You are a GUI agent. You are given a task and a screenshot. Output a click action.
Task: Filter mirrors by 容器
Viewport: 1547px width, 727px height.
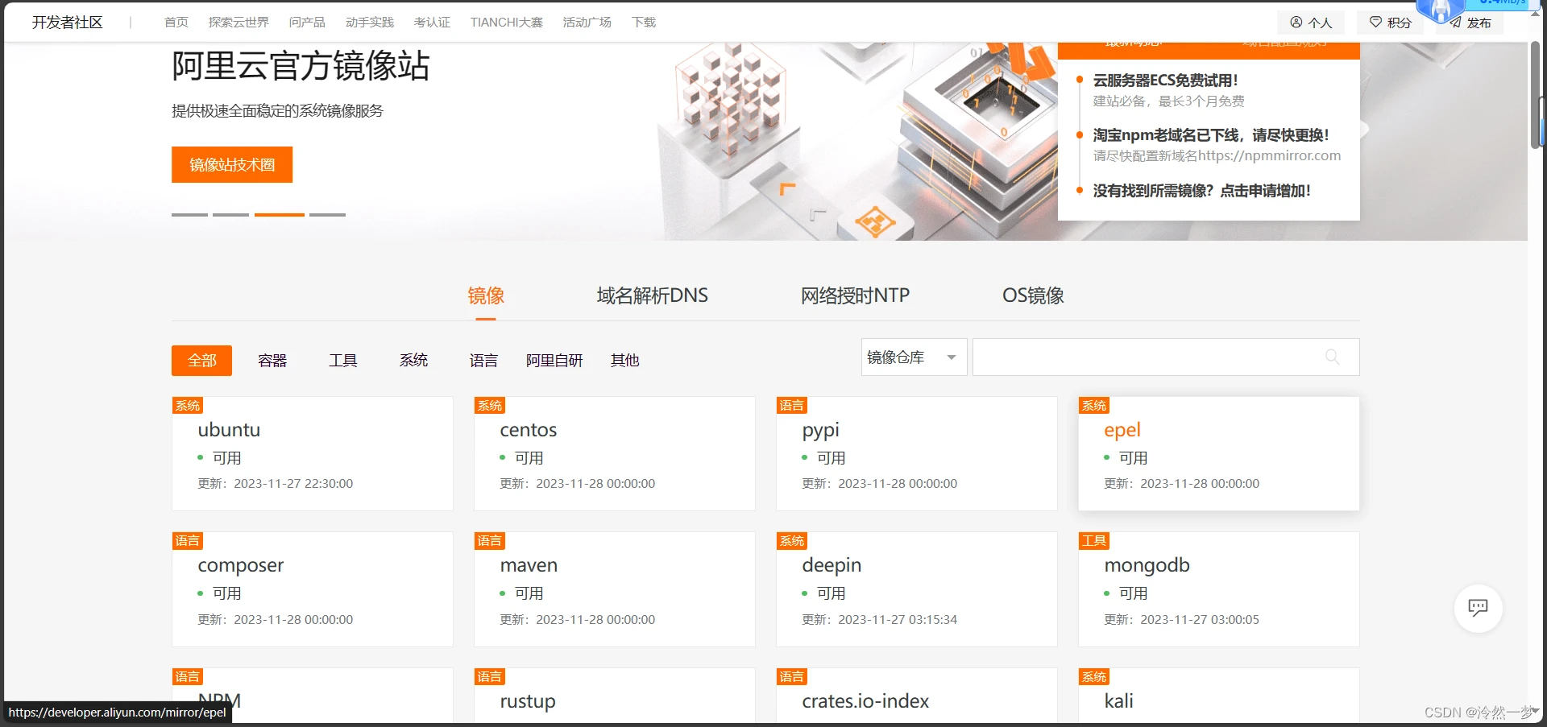pos(272,361)
